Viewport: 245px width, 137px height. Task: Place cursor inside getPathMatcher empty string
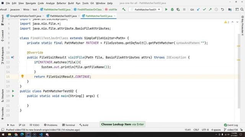[203, 43]
